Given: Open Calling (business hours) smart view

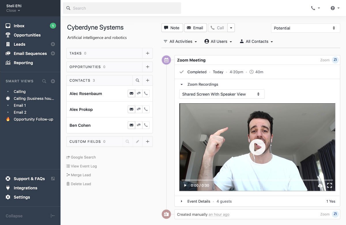Looking at the screenshot, I should [x=34, y=98].
